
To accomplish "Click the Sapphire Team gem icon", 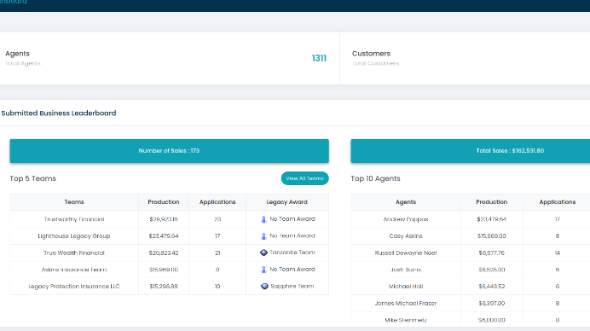I will click(264, 286).
